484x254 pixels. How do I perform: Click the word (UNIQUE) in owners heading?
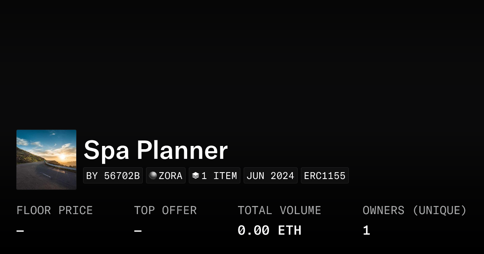coord(439,210)
